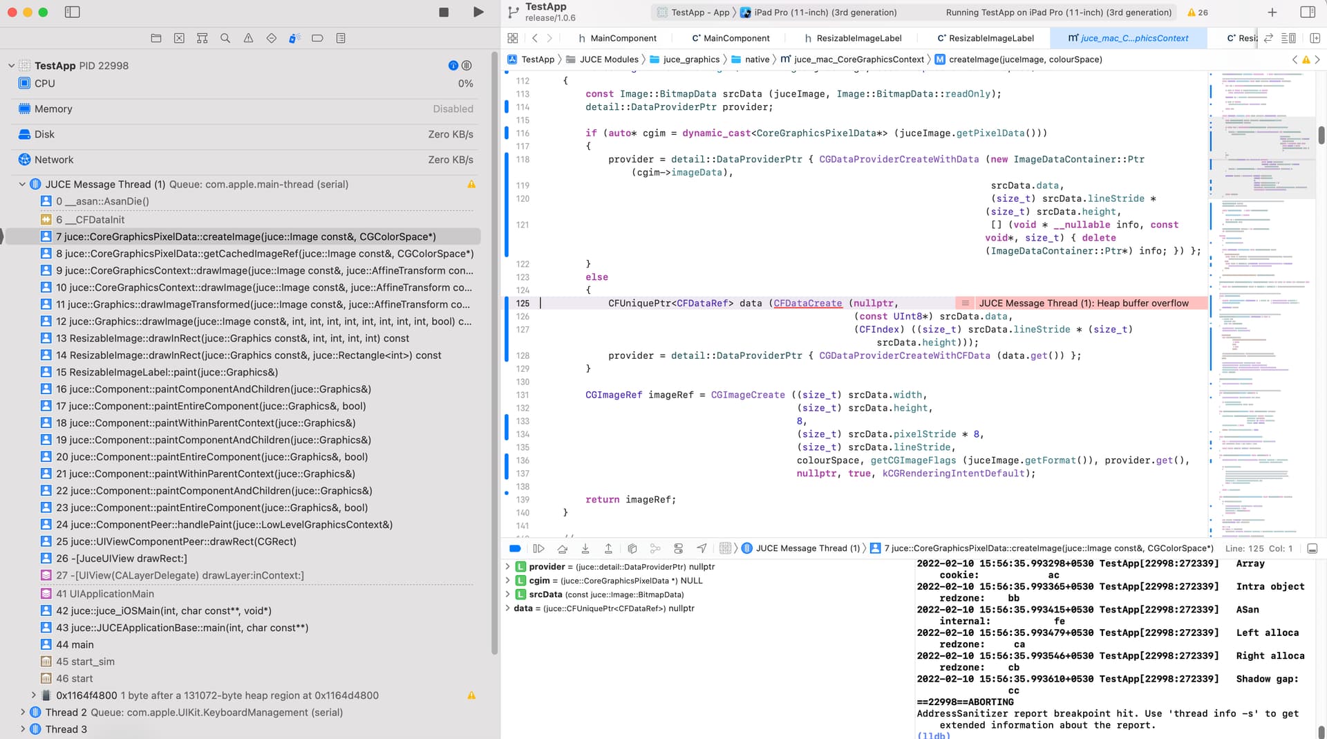The width and height of the screenshot is (1327, 739).
Task: Switch to ResizableImageLabel C++ source tab
Action: tap(986, 38)
